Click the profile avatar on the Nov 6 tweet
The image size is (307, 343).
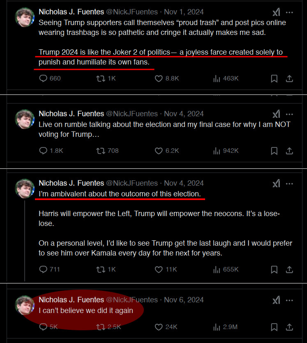25,305
